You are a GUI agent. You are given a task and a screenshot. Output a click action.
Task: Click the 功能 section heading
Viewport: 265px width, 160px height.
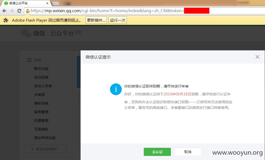click(38, 60)
